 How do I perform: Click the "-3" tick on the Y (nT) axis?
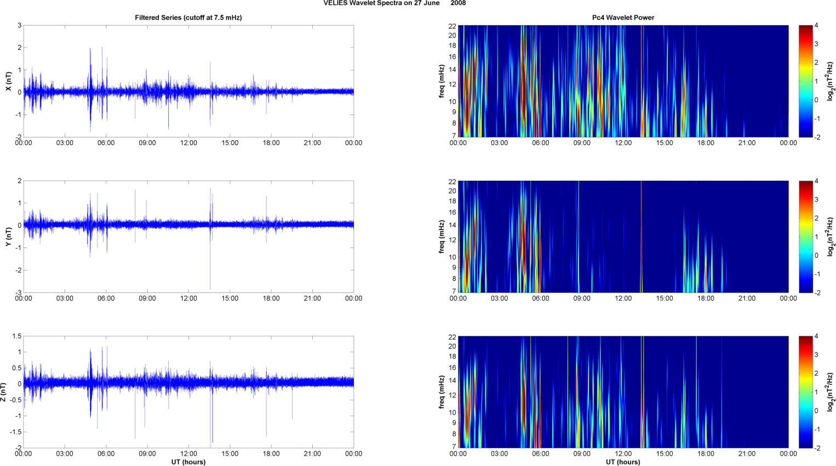(18, 292)
